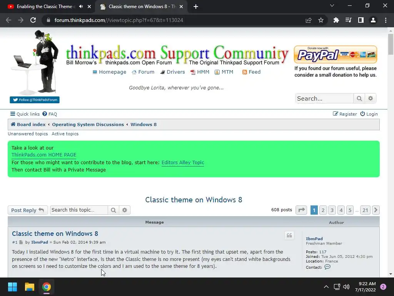Open the IbmPad contact speech bubble icon
Screen dimensions: 394x296
point(327,267)
